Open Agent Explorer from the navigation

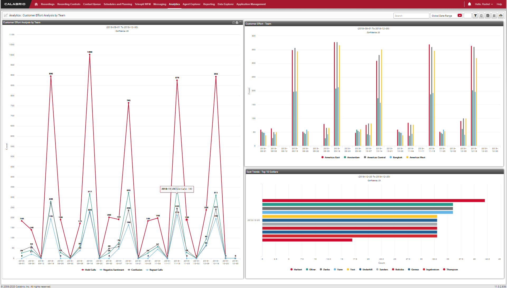[191, 4]
